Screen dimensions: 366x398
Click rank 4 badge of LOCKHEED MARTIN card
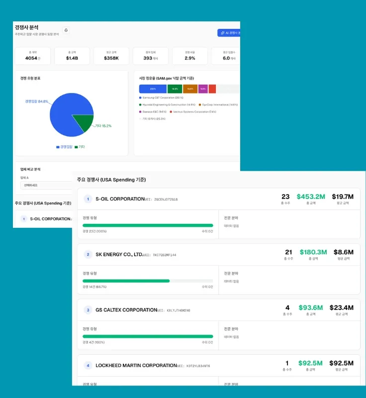[88, 366]
